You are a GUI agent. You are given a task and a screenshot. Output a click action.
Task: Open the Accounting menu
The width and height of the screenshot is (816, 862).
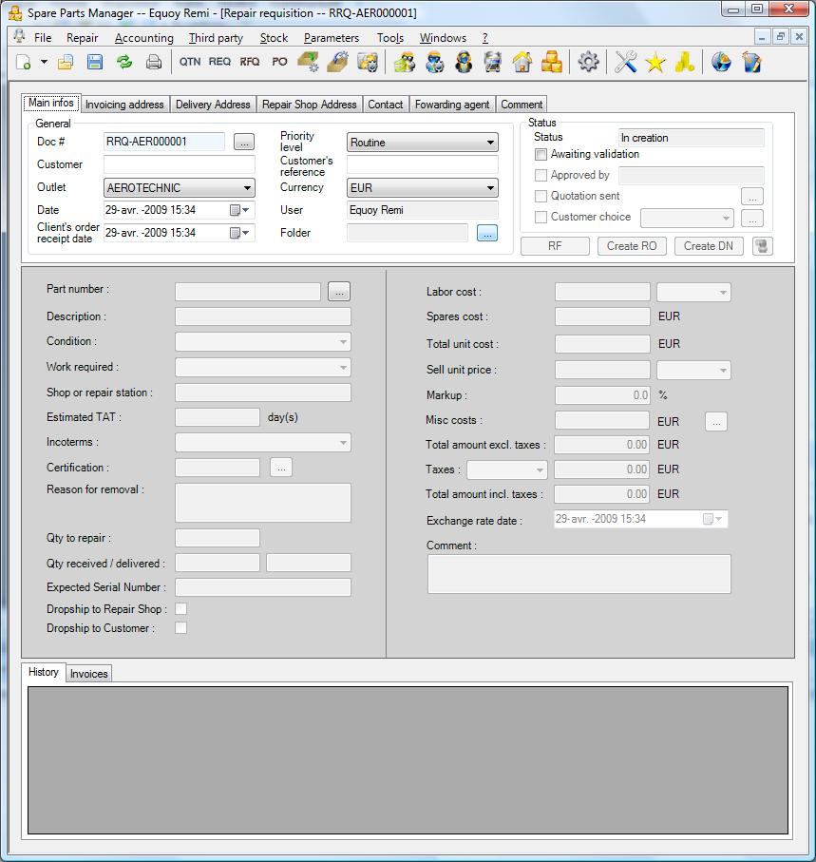[144, 38]
